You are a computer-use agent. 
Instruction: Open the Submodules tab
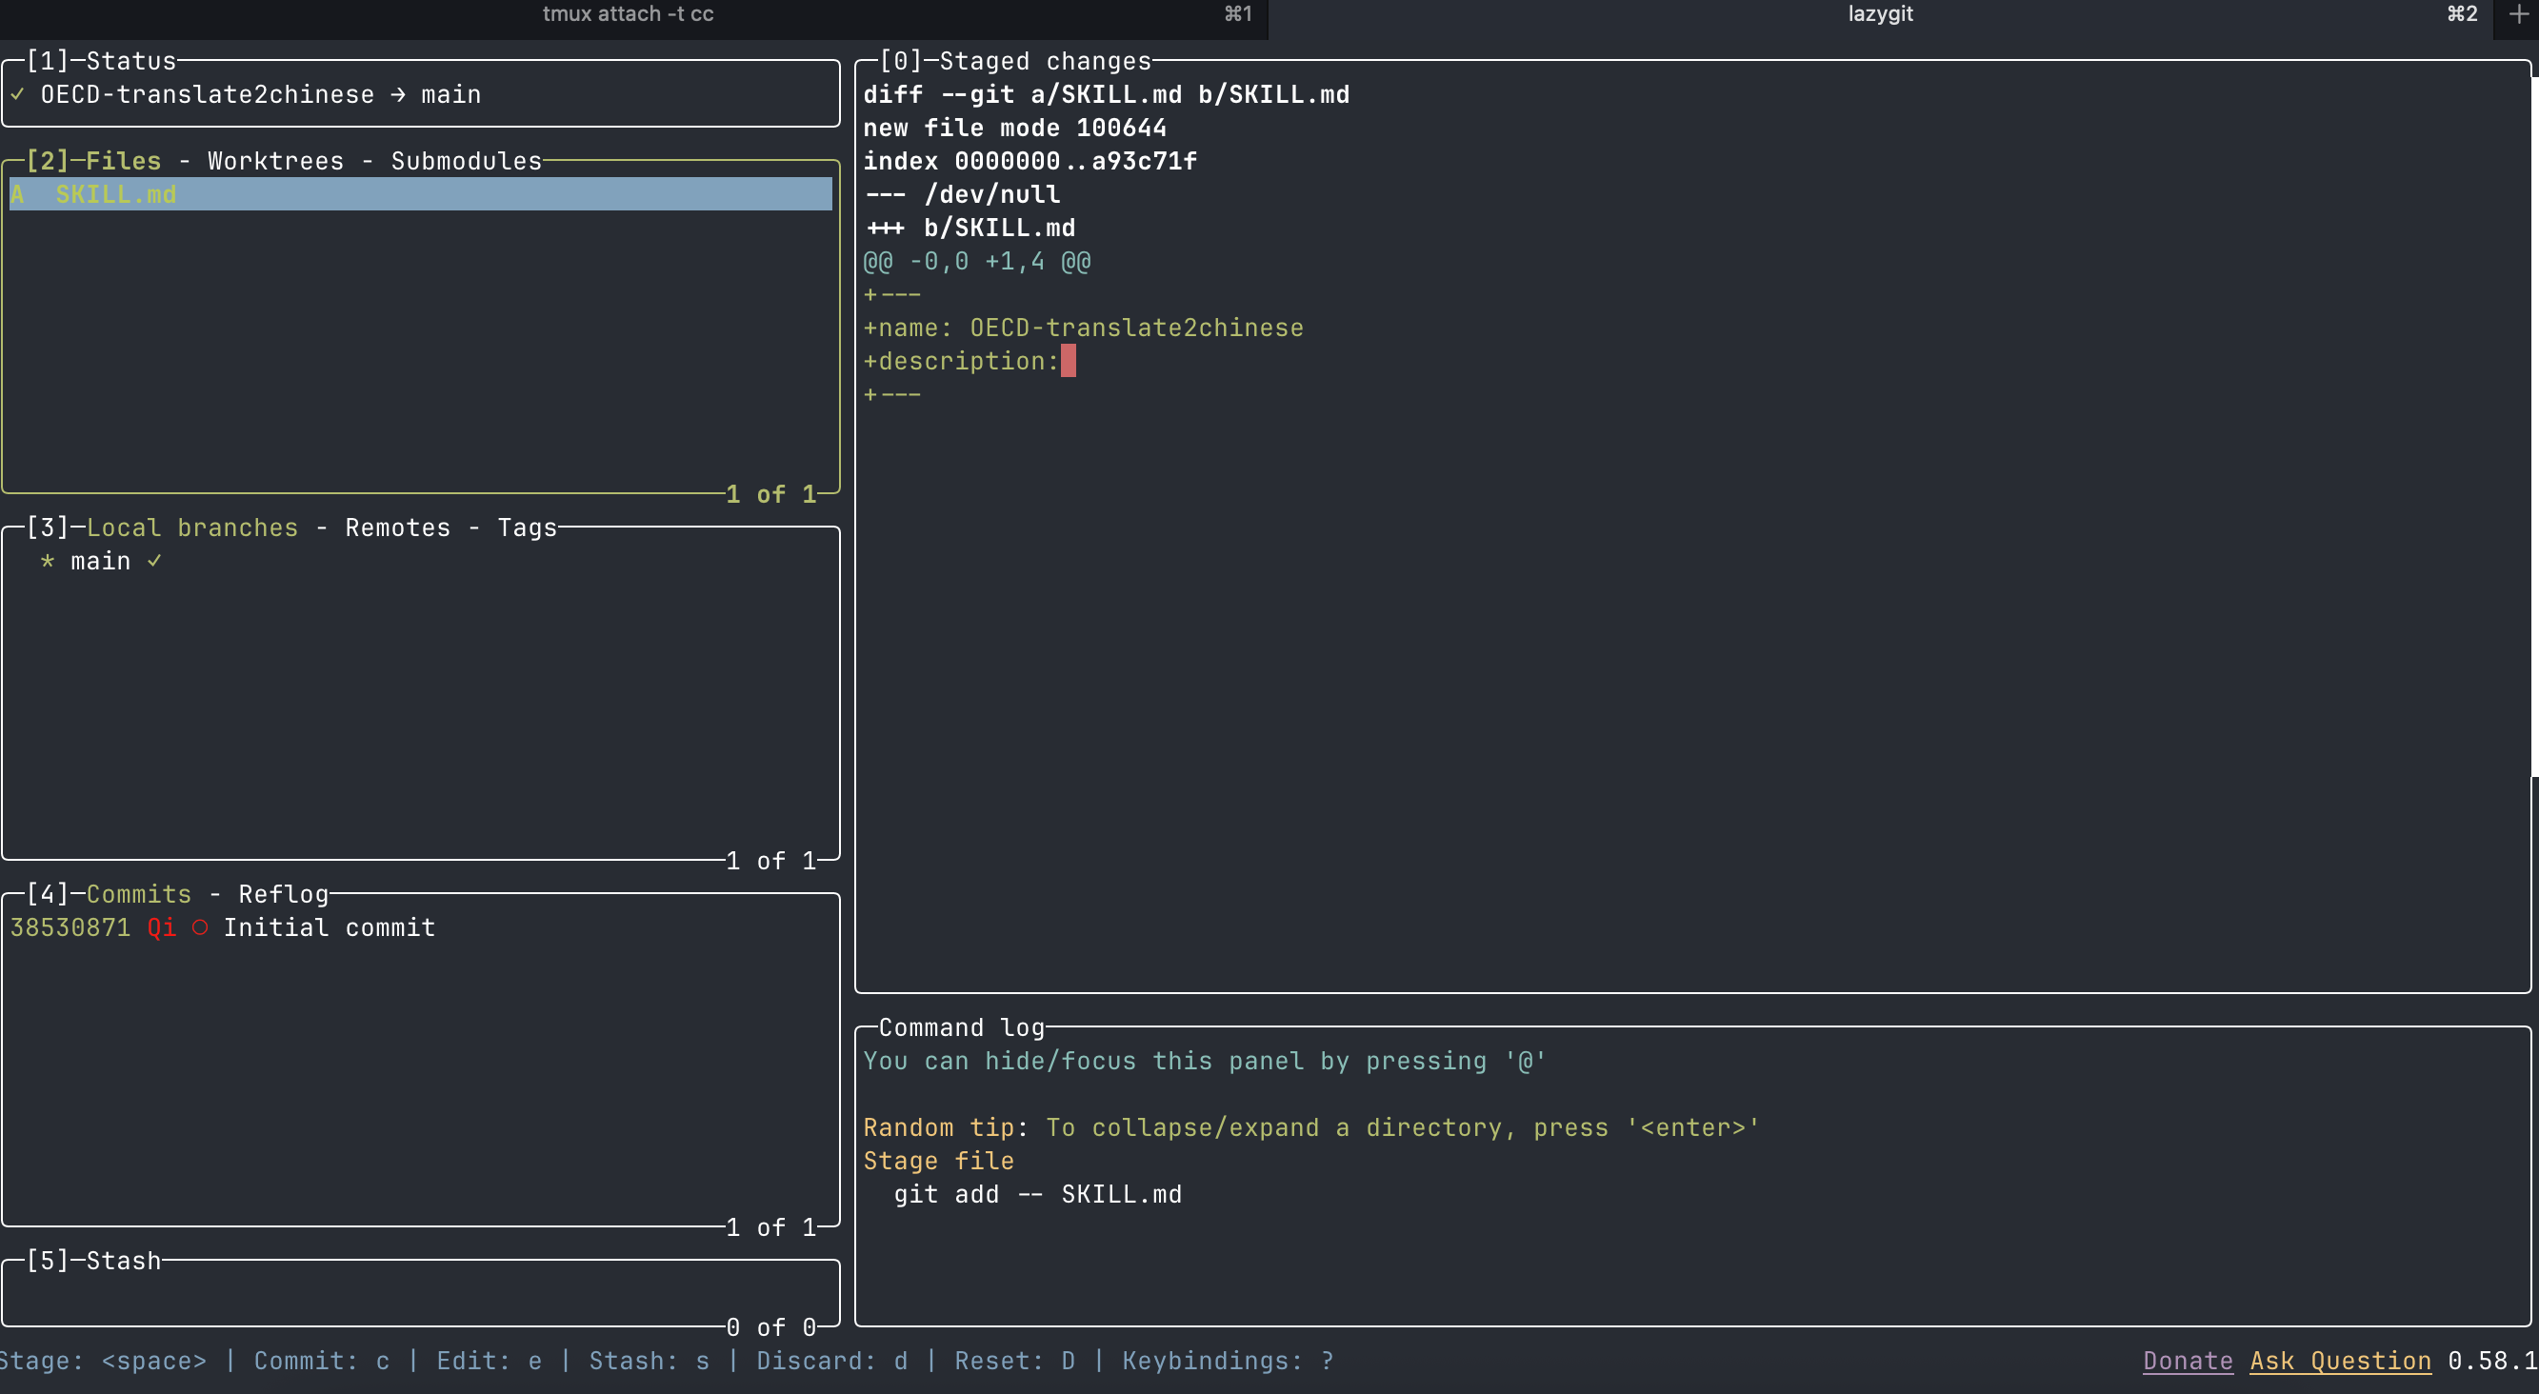point(467,161)
